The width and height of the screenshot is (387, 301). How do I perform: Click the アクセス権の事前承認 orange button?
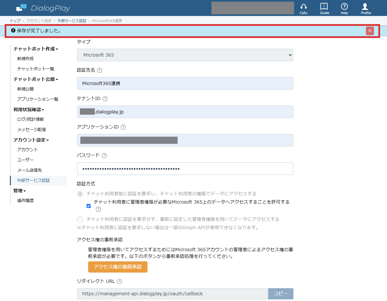pyautogui.click(x=118, y=267)
